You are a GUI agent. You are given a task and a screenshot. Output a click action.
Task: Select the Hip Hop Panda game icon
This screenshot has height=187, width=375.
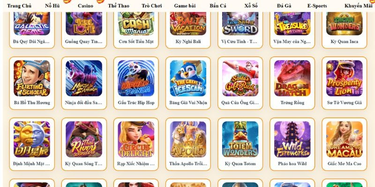point(136,78)
